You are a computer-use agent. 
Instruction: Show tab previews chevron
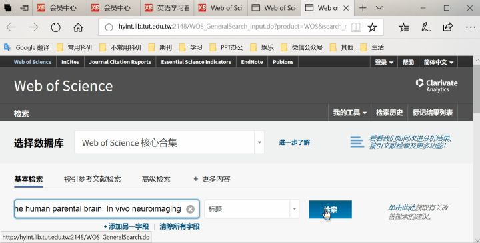[x=379, y=7]
